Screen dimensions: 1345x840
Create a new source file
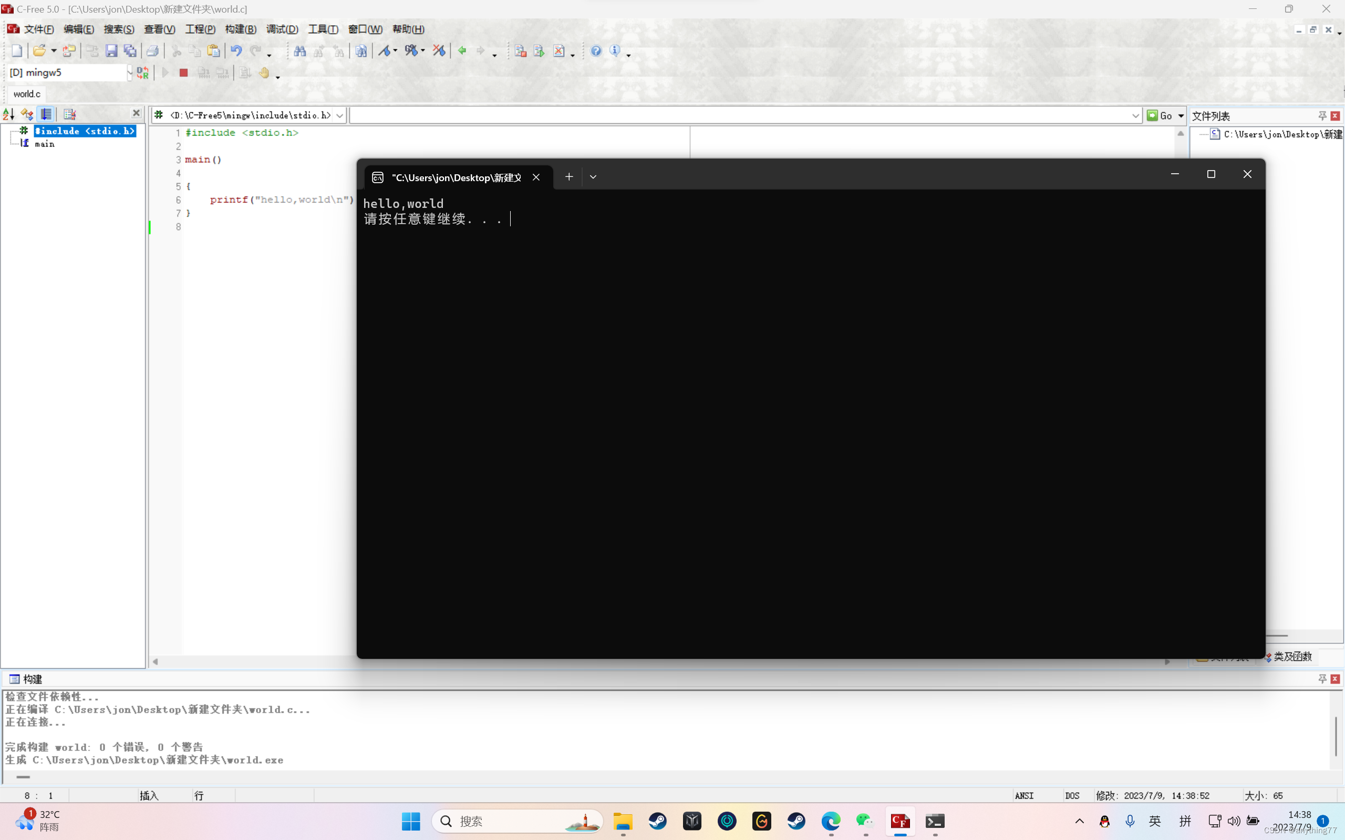pyautogui.click(x=16, y=51)
